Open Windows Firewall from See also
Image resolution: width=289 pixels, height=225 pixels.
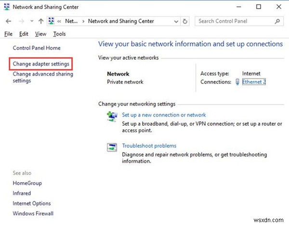click(x=33, y=213)
